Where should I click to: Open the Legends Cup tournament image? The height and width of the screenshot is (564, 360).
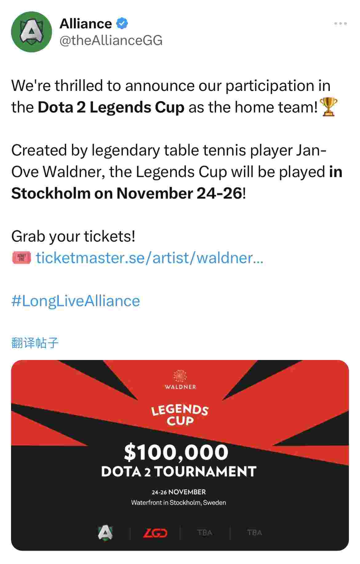[180, 455]
